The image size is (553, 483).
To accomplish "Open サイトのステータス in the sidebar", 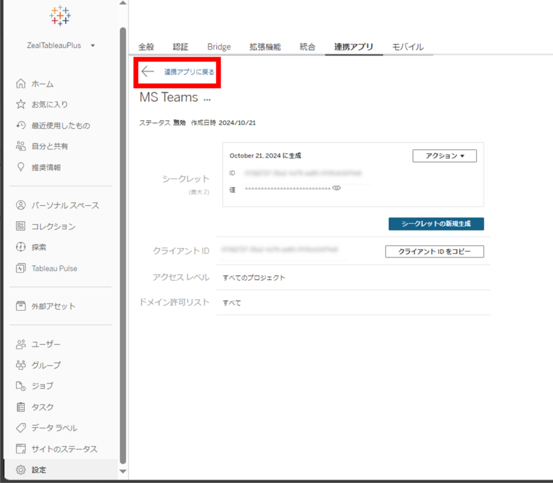I will click(x=64, y=449).
